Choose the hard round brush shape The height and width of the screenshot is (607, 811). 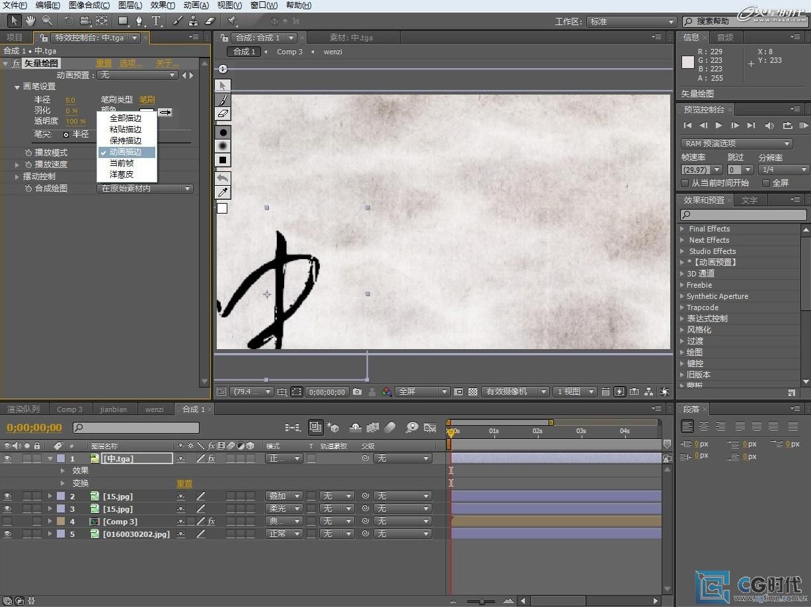pos(223,132)
